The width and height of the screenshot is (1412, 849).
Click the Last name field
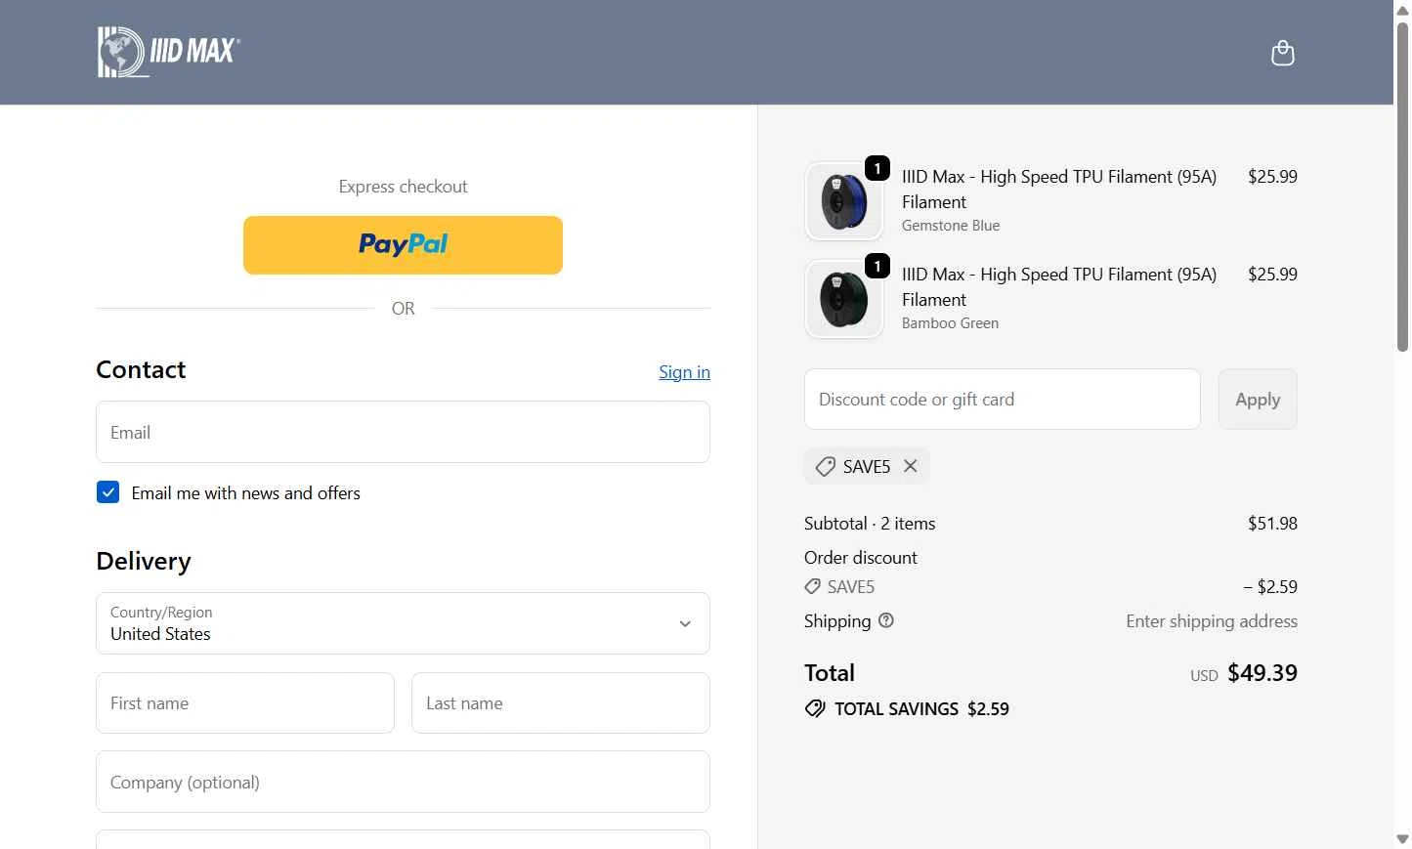coord(561,702)
